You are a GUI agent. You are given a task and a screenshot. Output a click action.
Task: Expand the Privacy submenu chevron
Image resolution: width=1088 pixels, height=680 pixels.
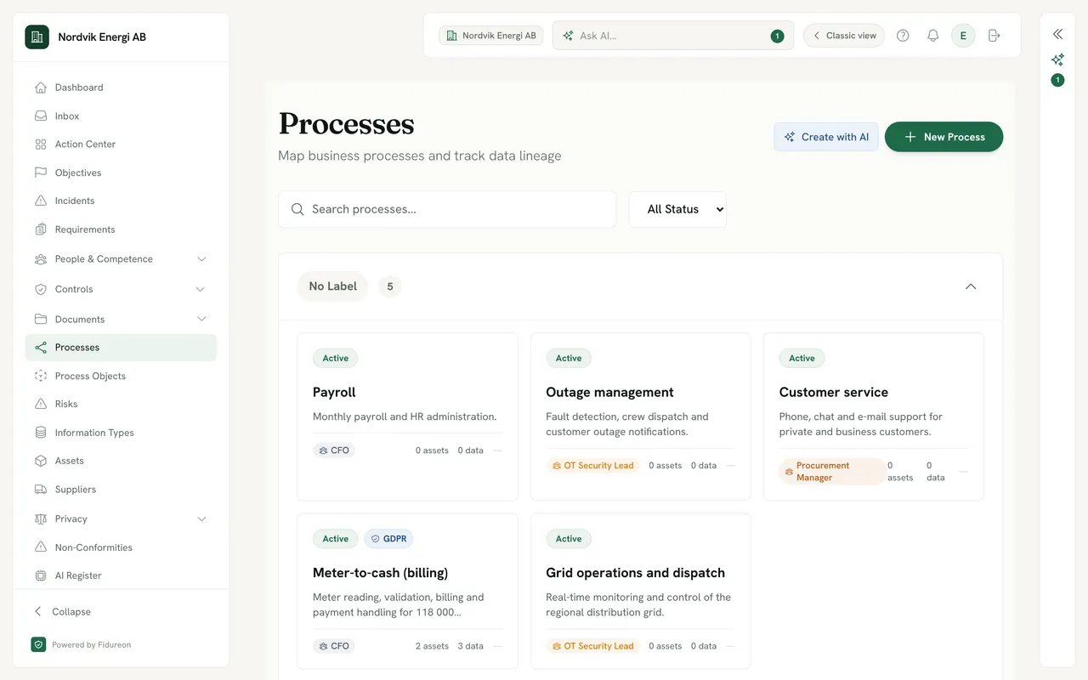point(201,518)
